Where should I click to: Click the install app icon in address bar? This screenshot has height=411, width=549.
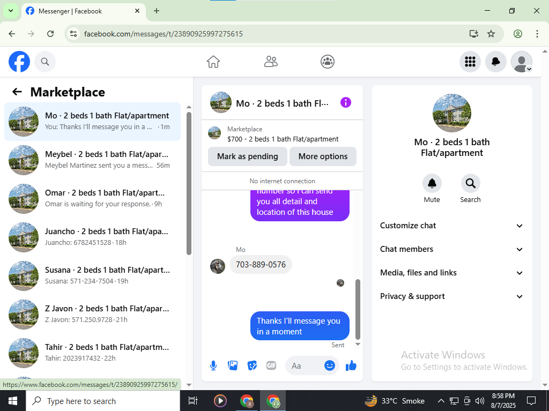(x=474, y=34)
